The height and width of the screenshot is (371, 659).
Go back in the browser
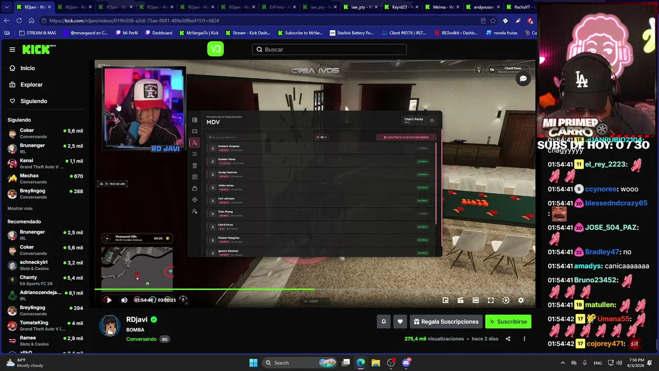click(7, 21)
